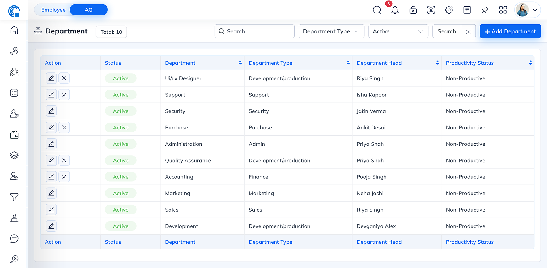The width and height of the screenshot is (547, 268).
Task: Clear filters with the X button
Action: click(x=468, y=32)
